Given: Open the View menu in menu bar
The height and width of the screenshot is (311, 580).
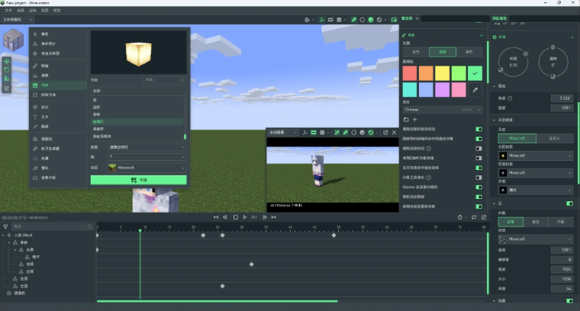Looking at the screenshot, I should (x=45, y=11).
